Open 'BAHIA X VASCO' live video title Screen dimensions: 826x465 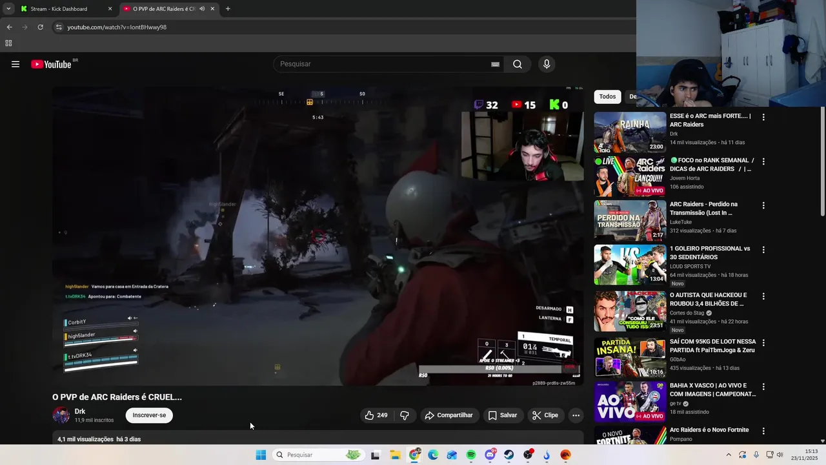tap(713, 390)
